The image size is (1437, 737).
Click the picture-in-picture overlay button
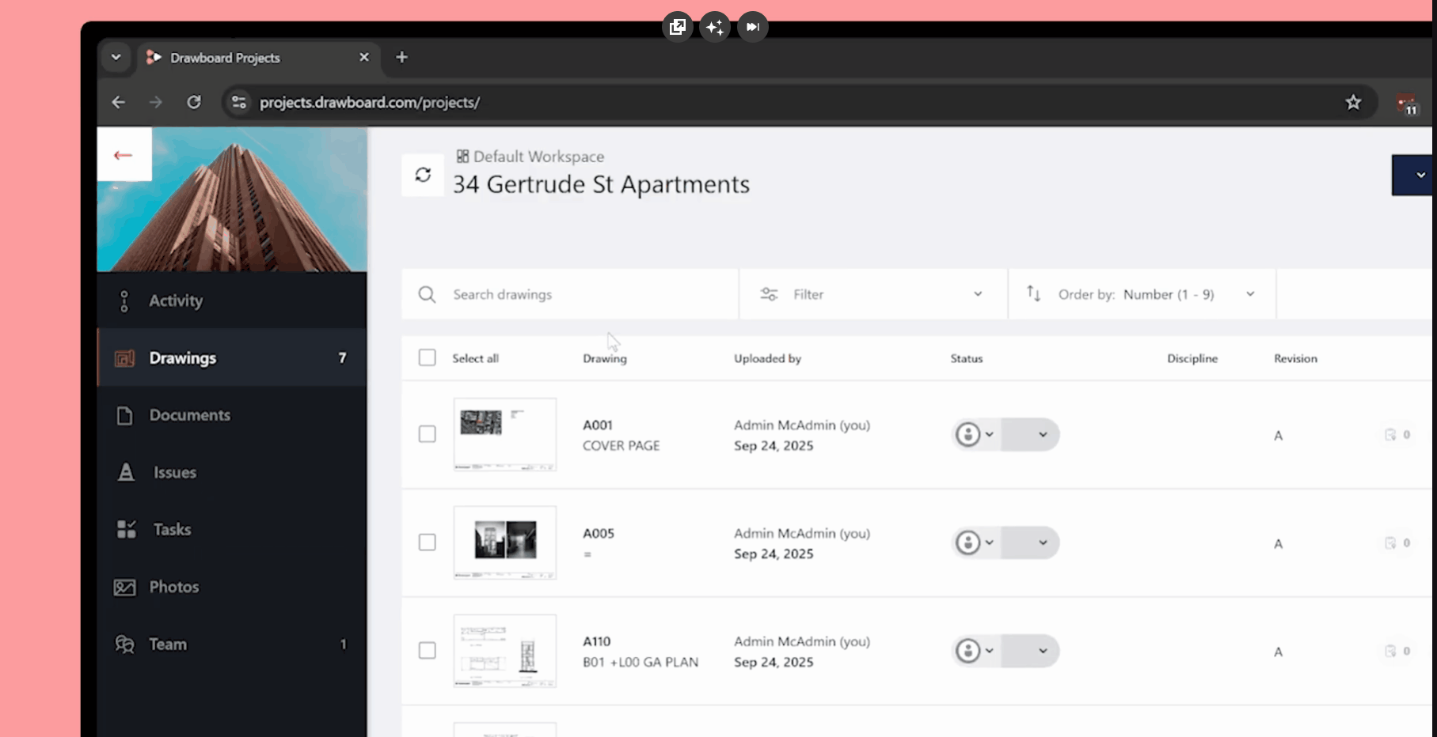tap(677, 27)
